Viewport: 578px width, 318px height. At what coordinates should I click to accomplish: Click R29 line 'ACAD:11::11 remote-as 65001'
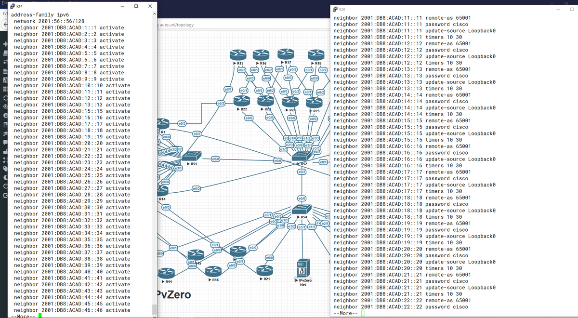coord(402,18)
